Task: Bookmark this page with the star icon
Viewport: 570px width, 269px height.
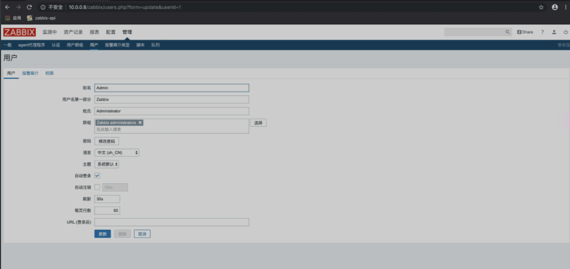Action: [541, 7]
